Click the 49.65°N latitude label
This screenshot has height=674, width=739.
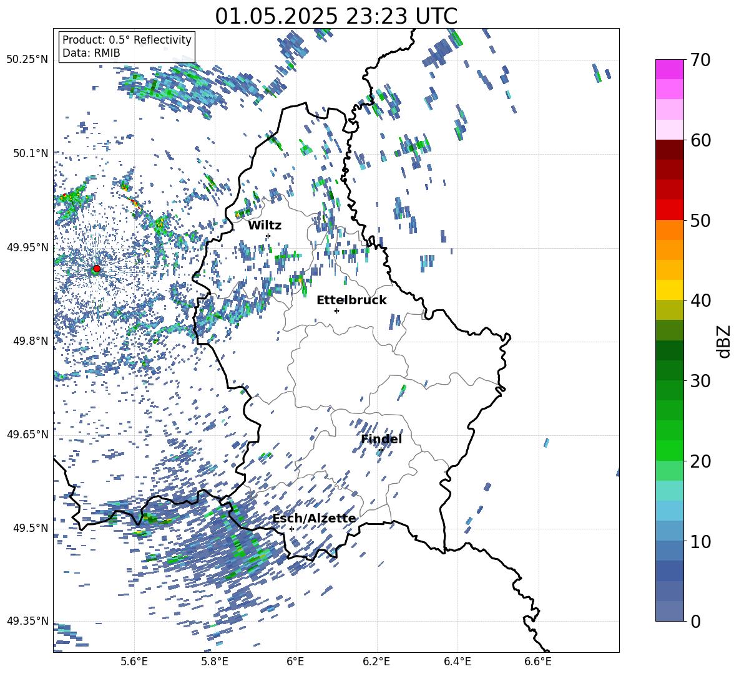click(27, 434)
